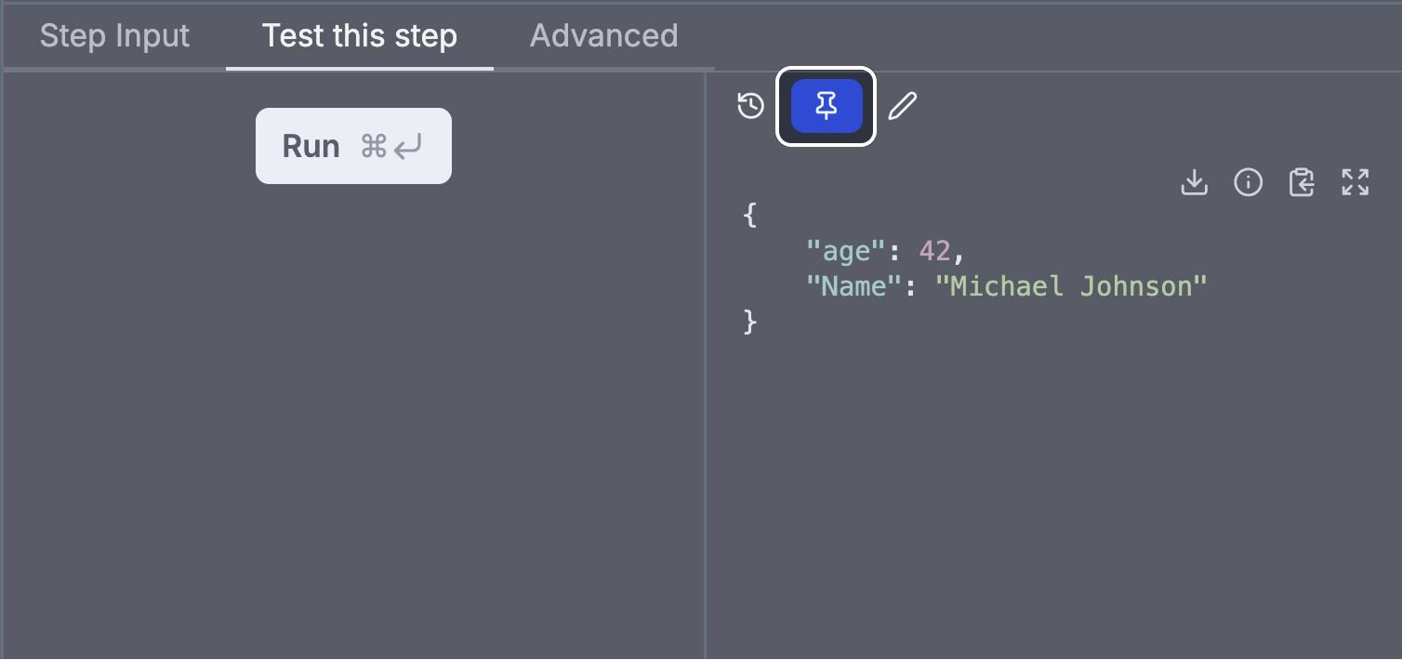Screen dimensions: 1402x660
Task: Toggle the blue pin result button
Action: [x=827, y=106]
